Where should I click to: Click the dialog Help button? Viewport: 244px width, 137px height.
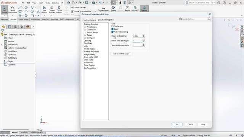point(203,124)
